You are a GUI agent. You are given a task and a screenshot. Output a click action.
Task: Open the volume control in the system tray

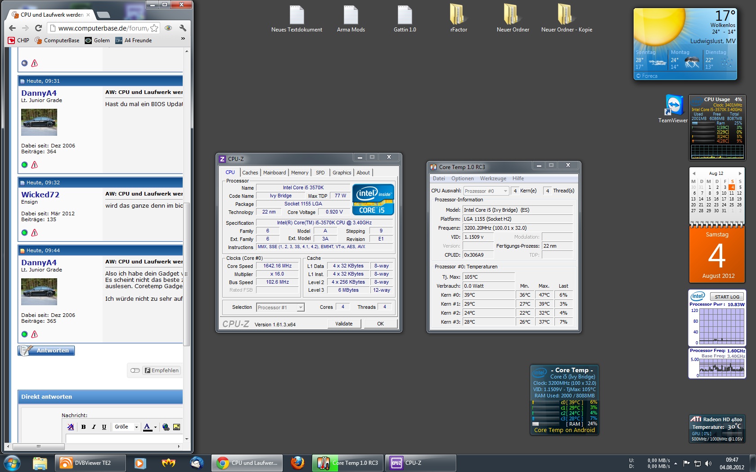click(708, 463)
